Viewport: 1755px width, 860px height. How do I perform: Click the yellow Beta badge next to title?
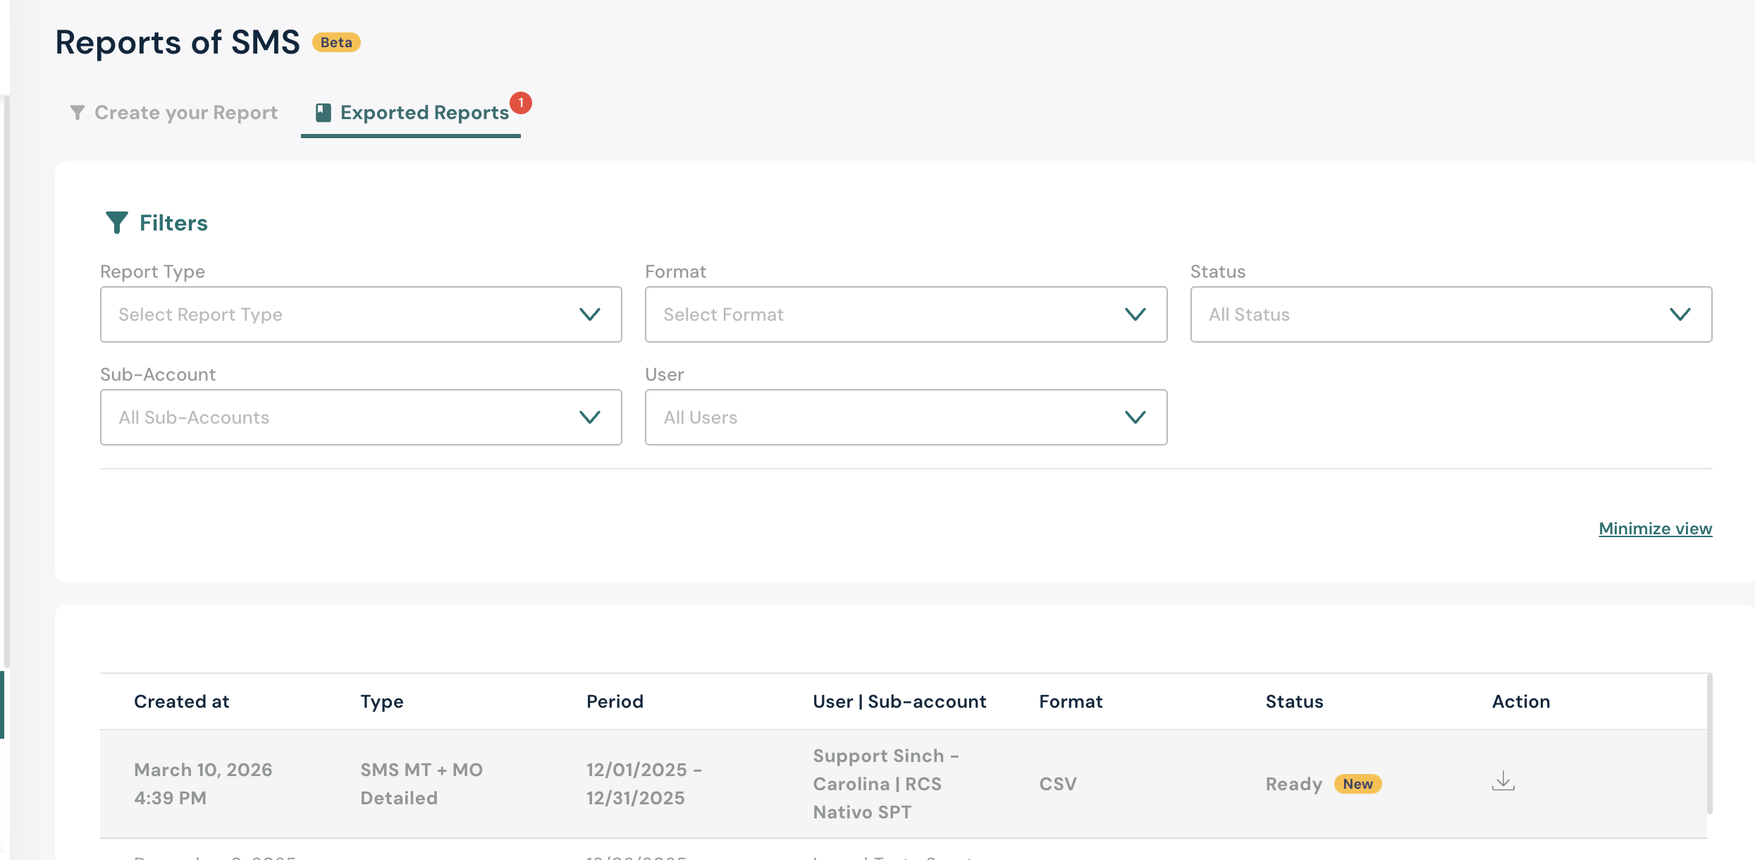point(336,42)
